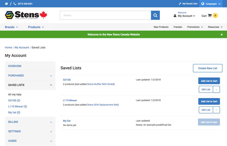Open the Resources dropdown
Viewport: 227px width, 146px height.
point(215,27)
